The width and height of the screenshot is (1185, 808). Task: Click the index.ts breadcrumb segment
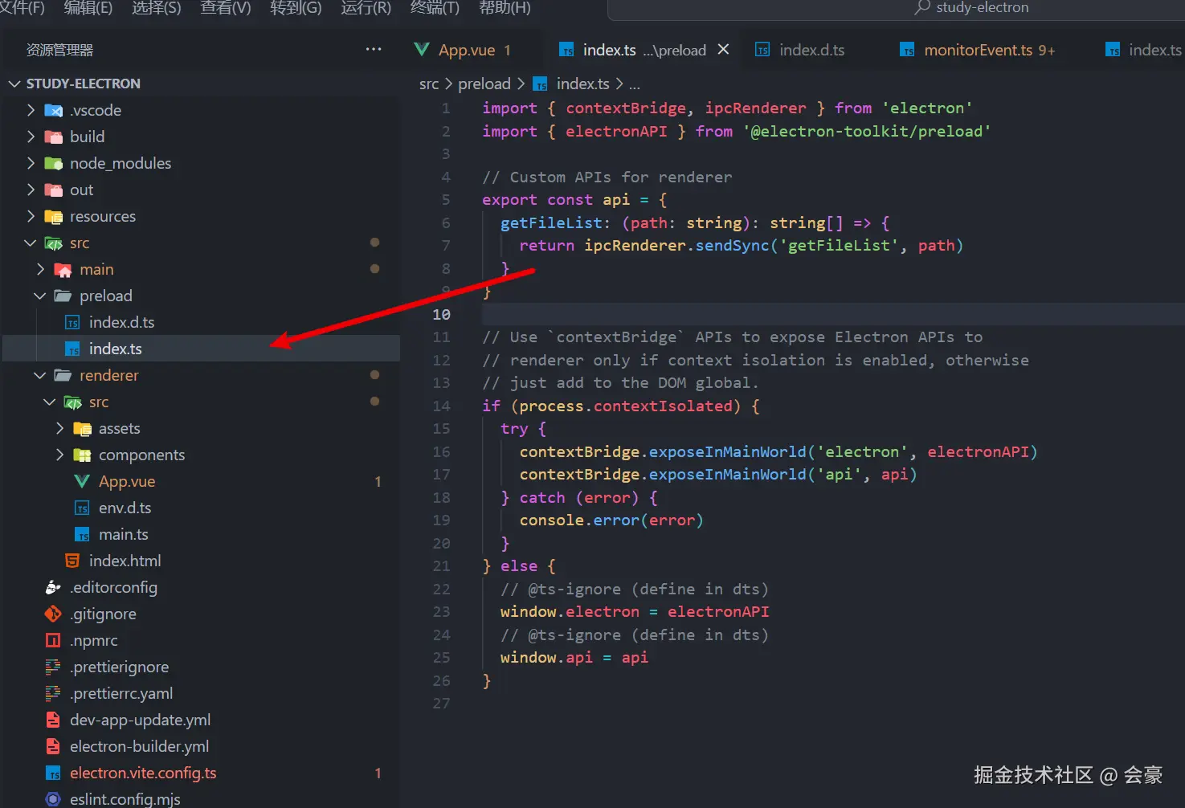coord(583,84)
